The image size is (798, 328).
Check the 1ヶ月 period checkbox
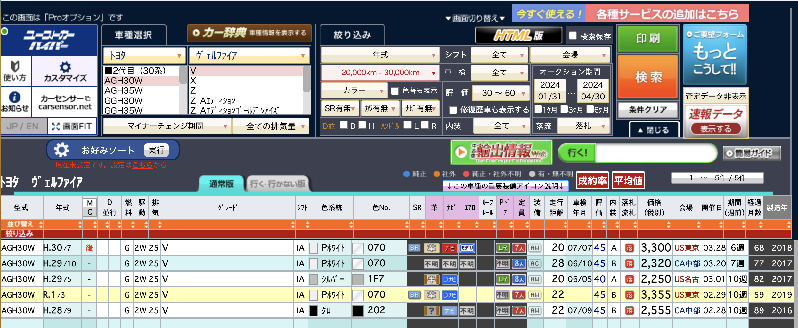[x=538, y=109]
